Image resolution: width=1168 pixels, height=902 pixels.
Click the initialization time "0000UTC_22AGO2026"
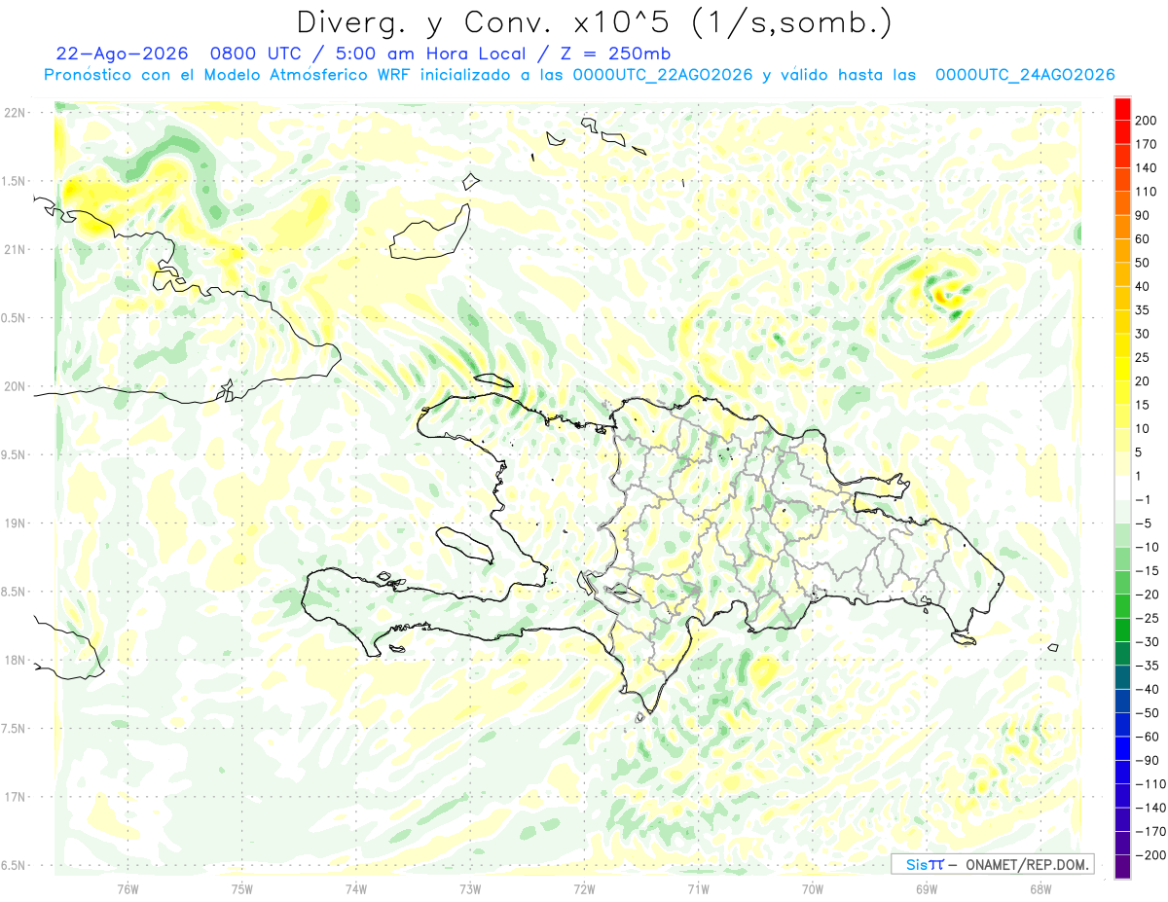pos(663,75)
